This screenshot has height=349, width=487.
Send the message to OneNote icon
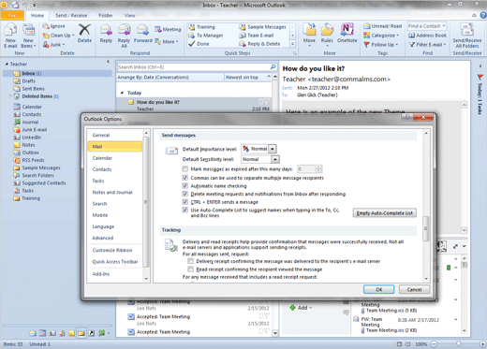pyautogui.click(x=347, y=29)
